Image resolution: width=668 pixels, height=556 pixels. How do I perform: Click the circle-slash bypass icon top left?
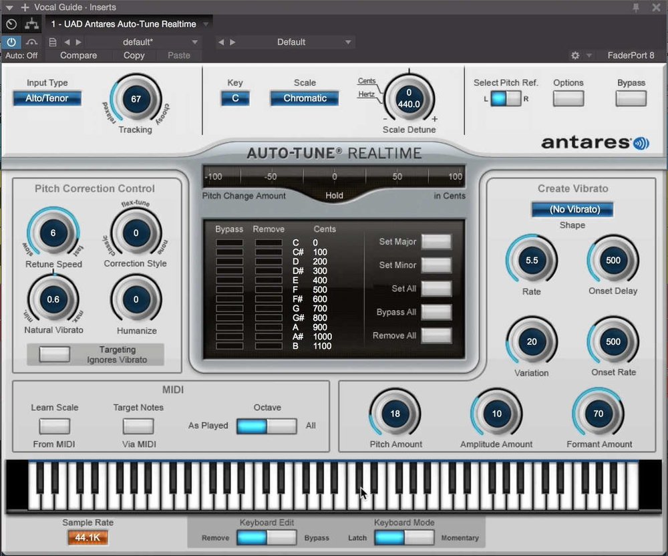coord(10,23)
